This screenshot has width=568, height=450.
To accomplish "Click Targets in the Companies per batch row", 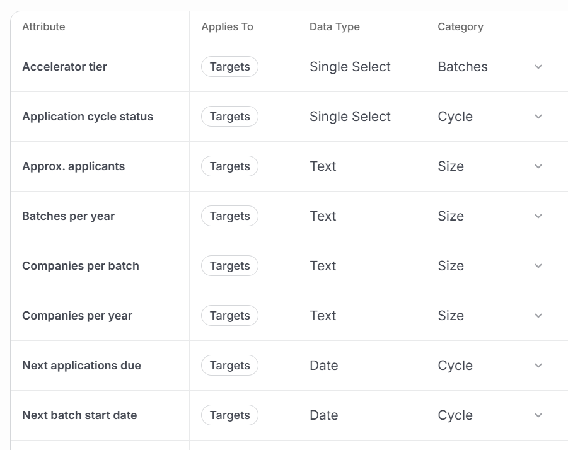I will click(229, 265).
